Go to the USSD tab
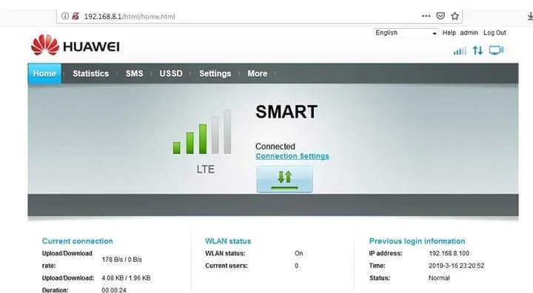The width and height of the screenshot is (533, 293). [171, 73]
